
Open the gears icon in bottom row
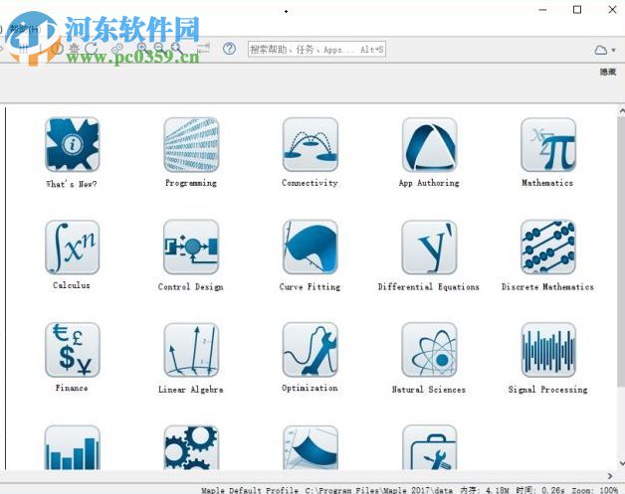pos(191,447)
